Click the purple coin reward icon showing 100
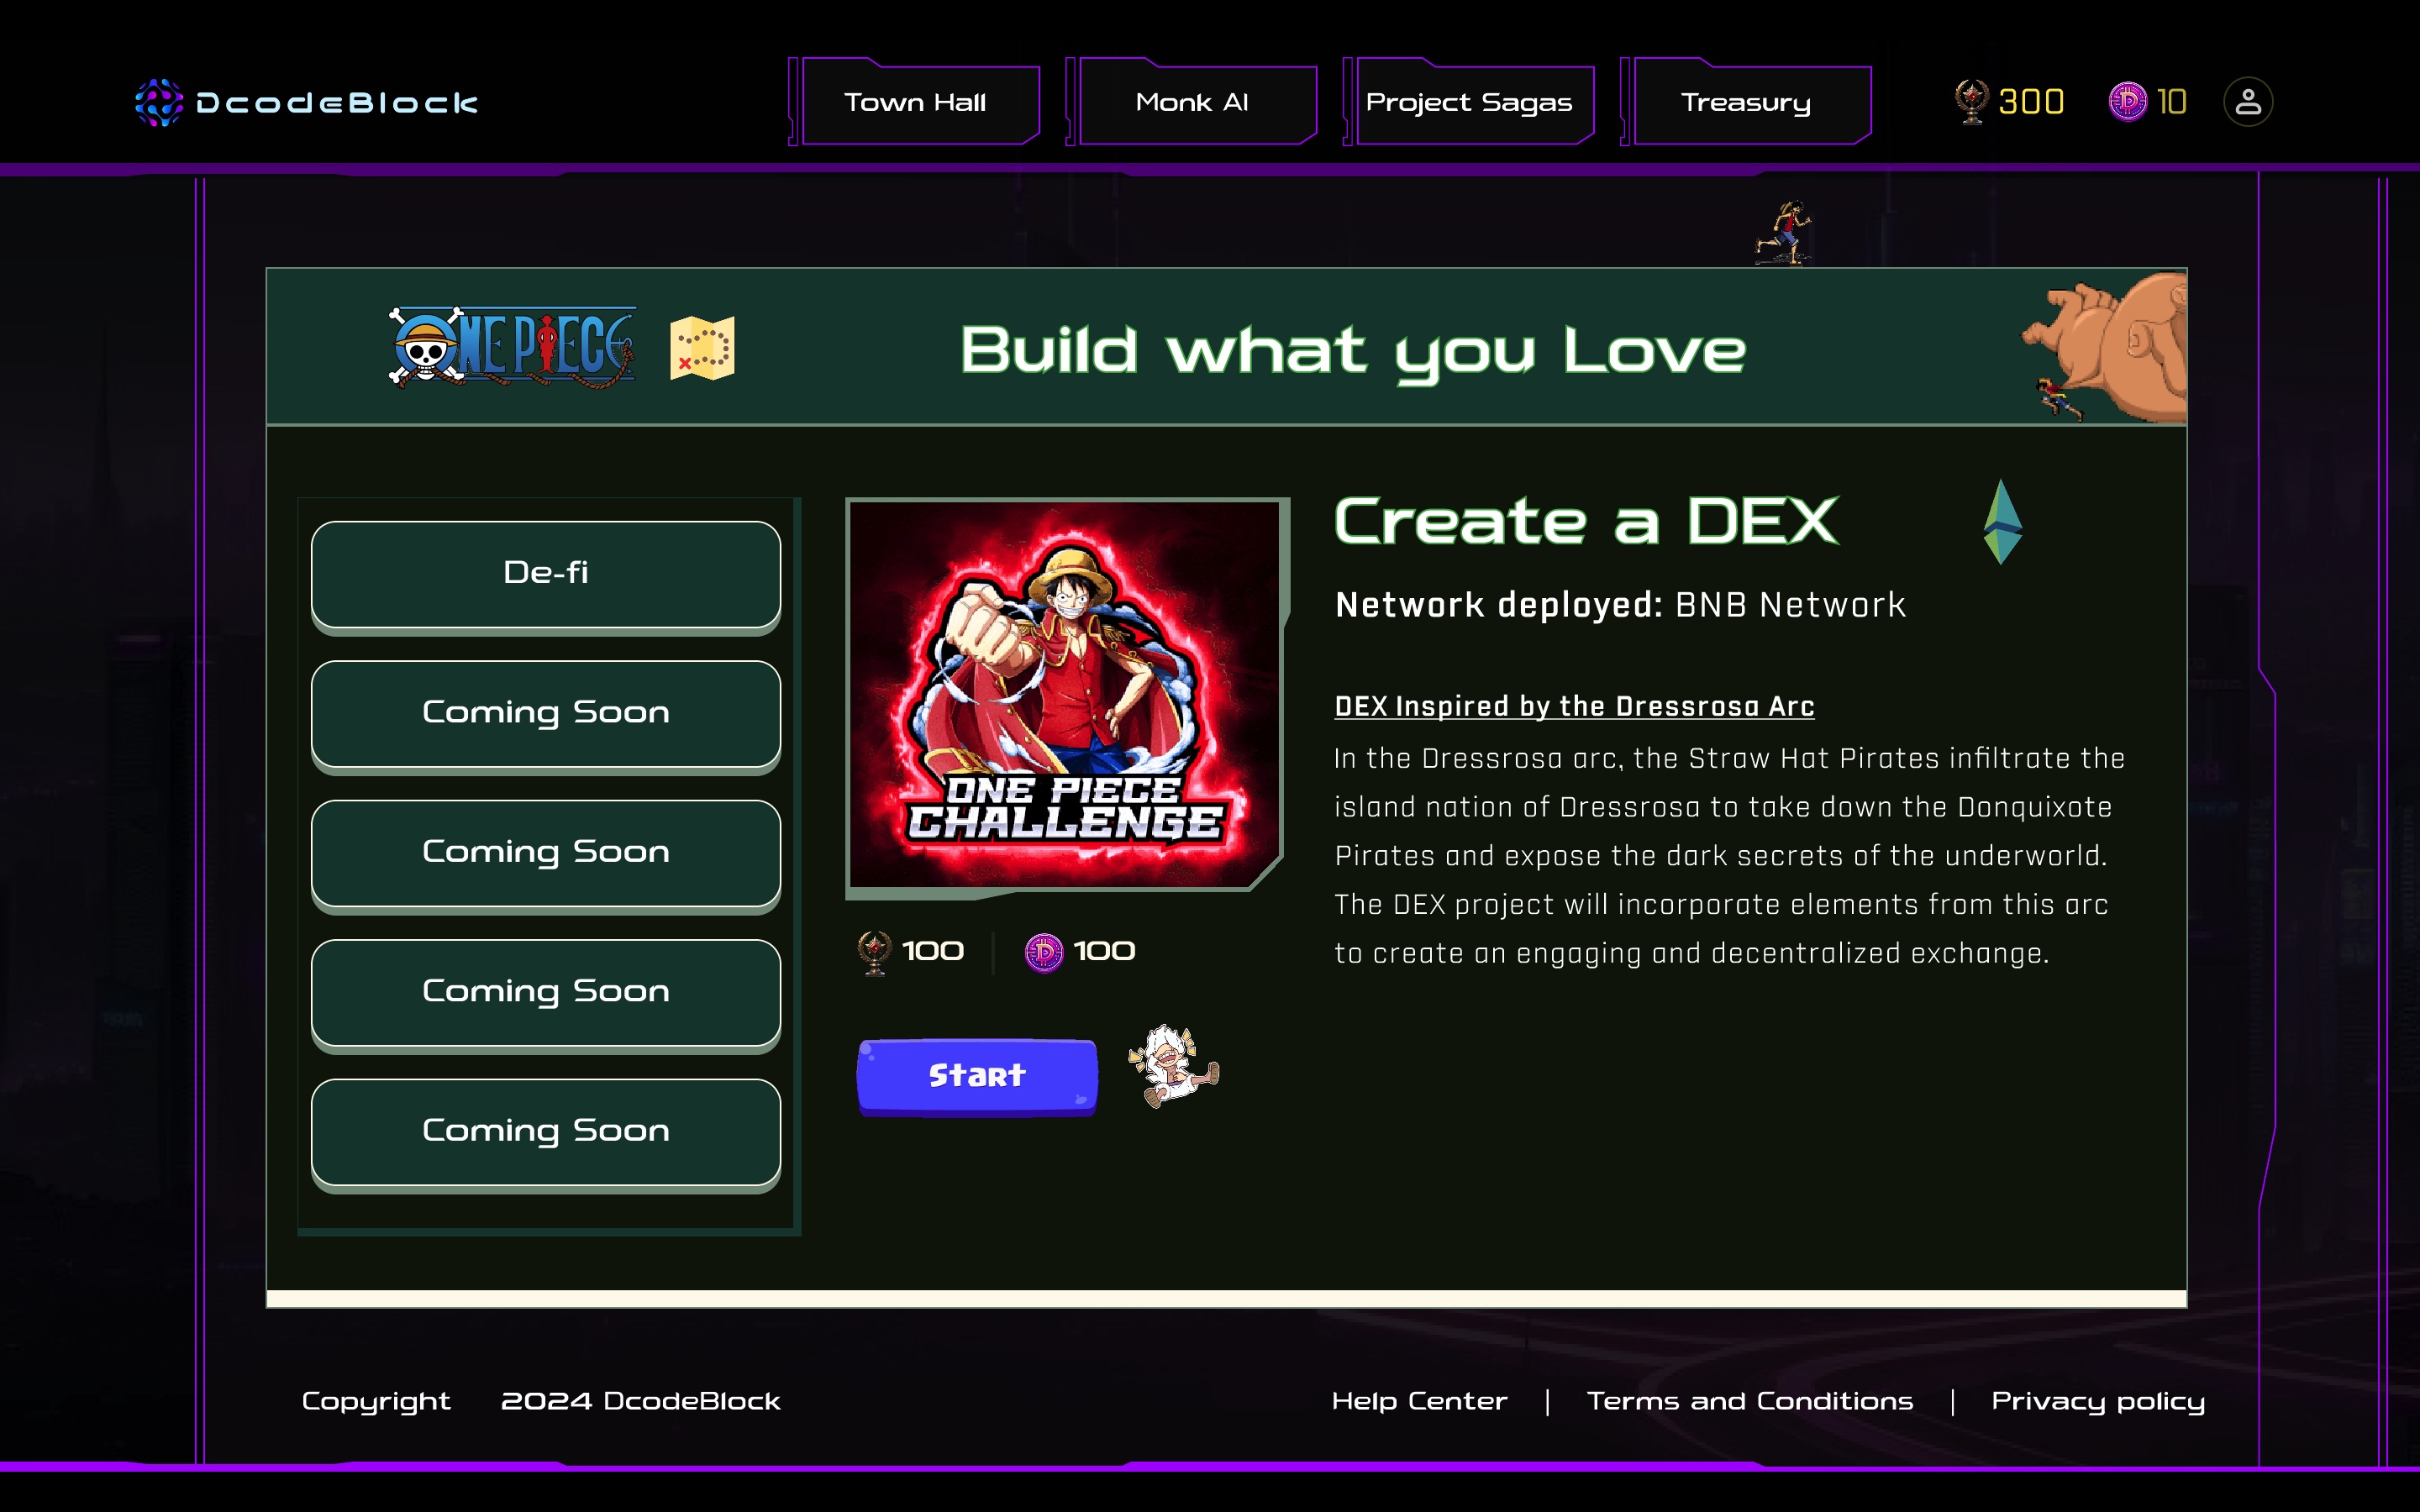 [x=1043, y=952]
